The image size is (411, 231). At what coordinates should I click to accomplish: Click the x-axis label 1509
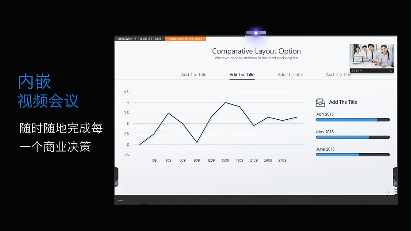coord(225,160)
